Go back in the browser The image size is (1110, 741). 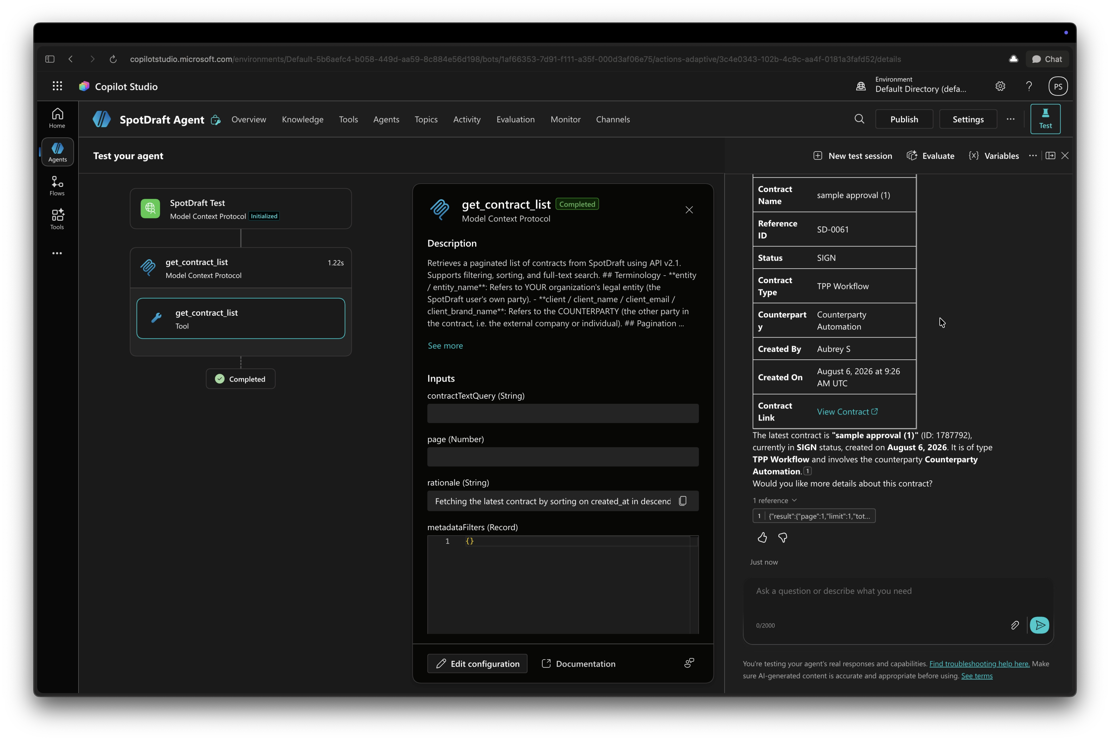click(x=71, y=59)
